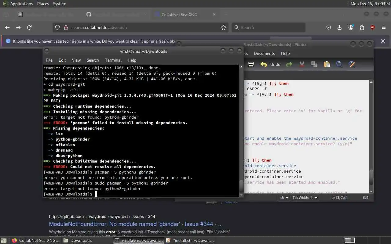Click the Find and Replace icon in Pluma
391x244 pixels.
352,64
